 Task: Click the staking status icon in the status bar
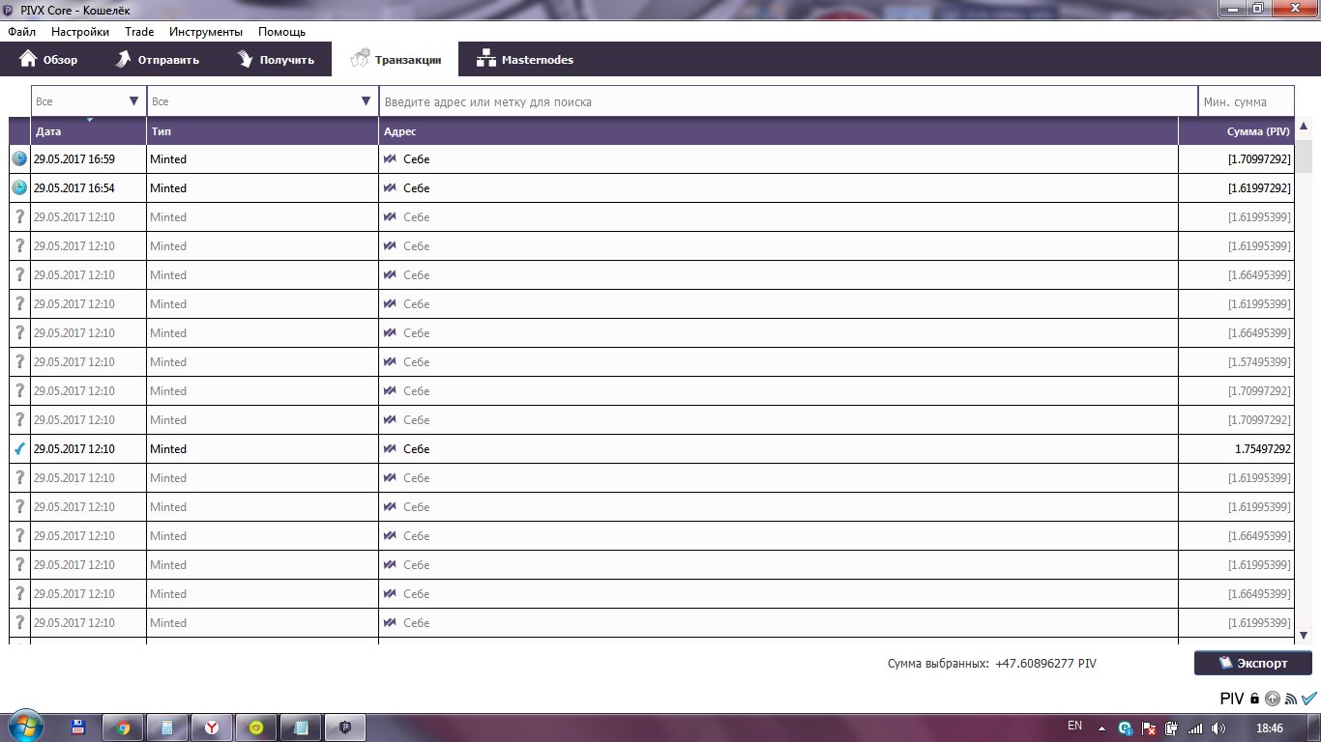pos(1273,699)
